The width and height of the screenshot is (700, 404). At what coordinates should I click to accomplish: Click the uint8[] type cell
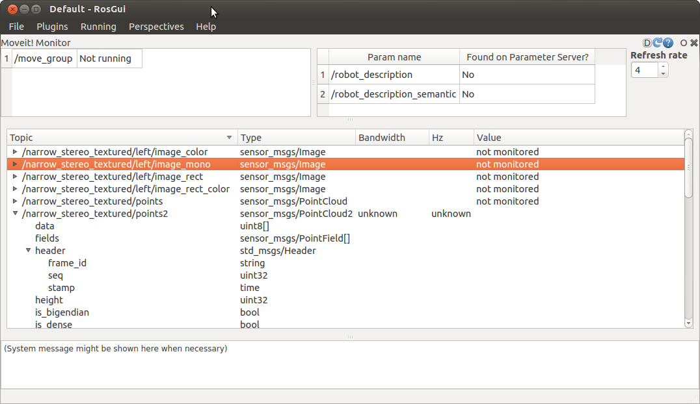[254, 226]
